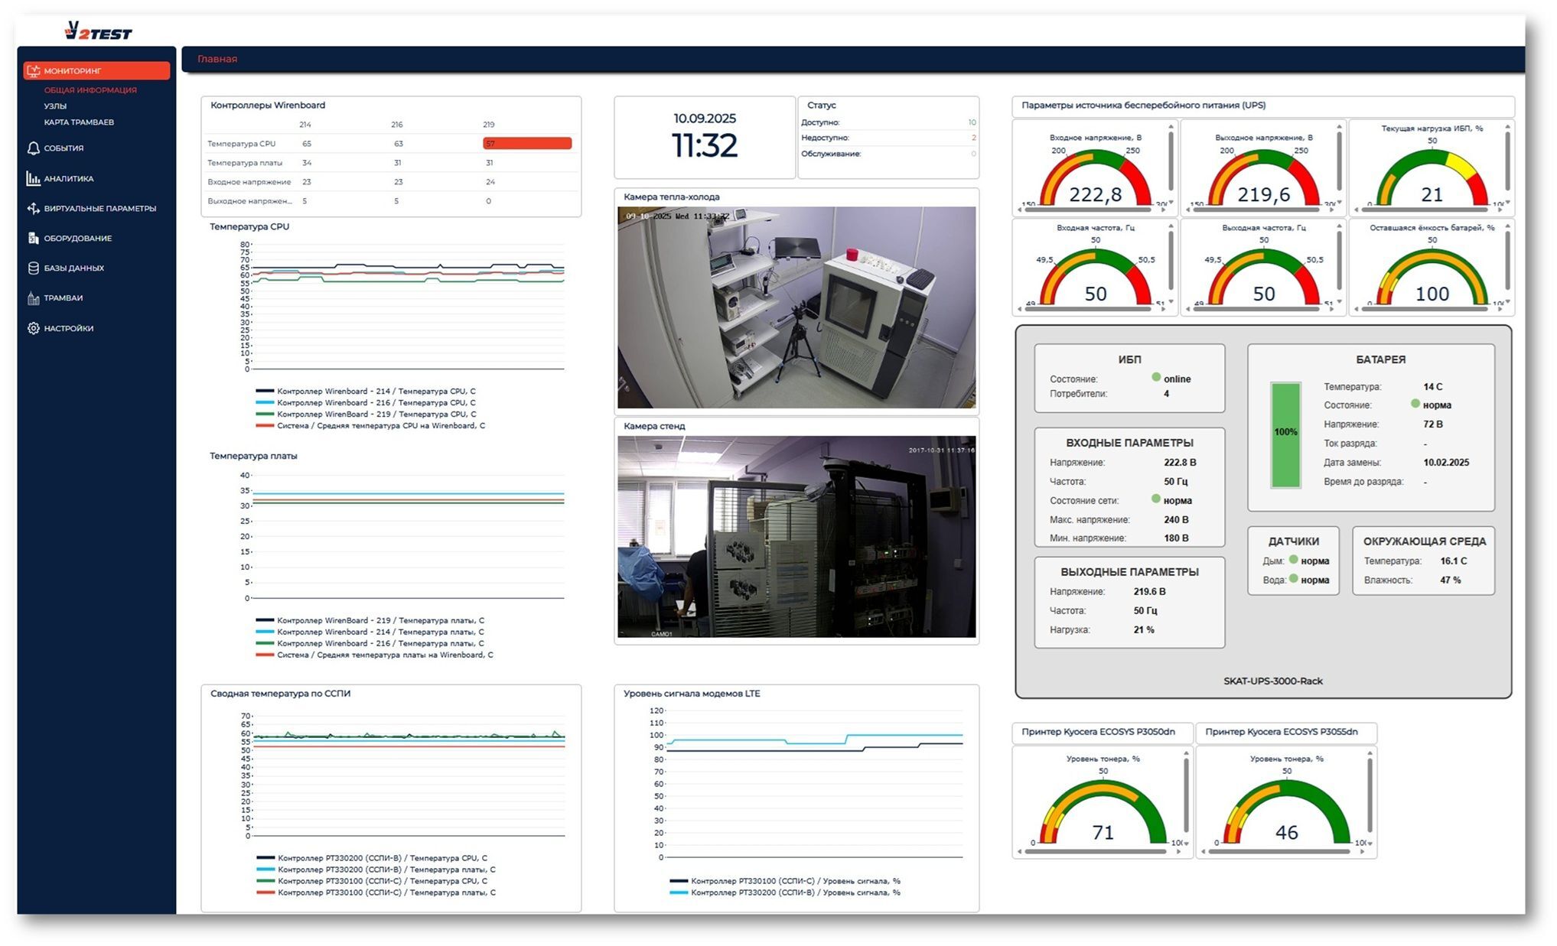Open Analytics via bar chart icon
Image resolution: width=1557 pixels, height=946 pixels.
pos(34,178)
